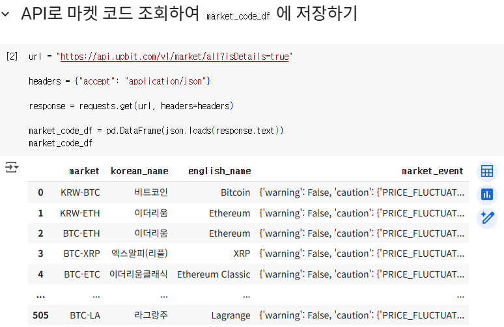Select the KRW-BTC cell
The height and width of the screenshot is (327, 504).
(80, 192)
